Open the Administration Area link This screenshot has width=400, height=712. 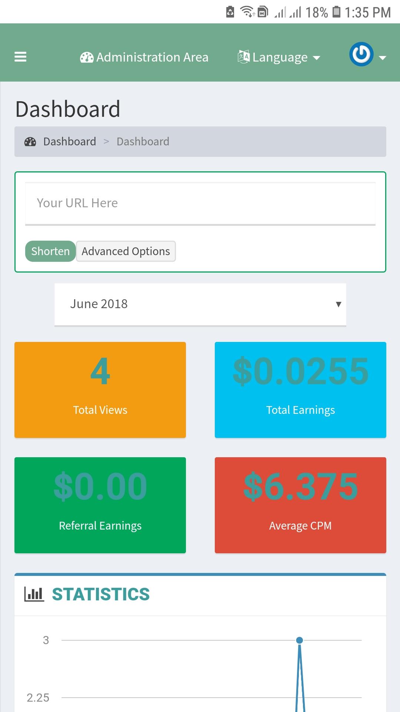point(144,57)
